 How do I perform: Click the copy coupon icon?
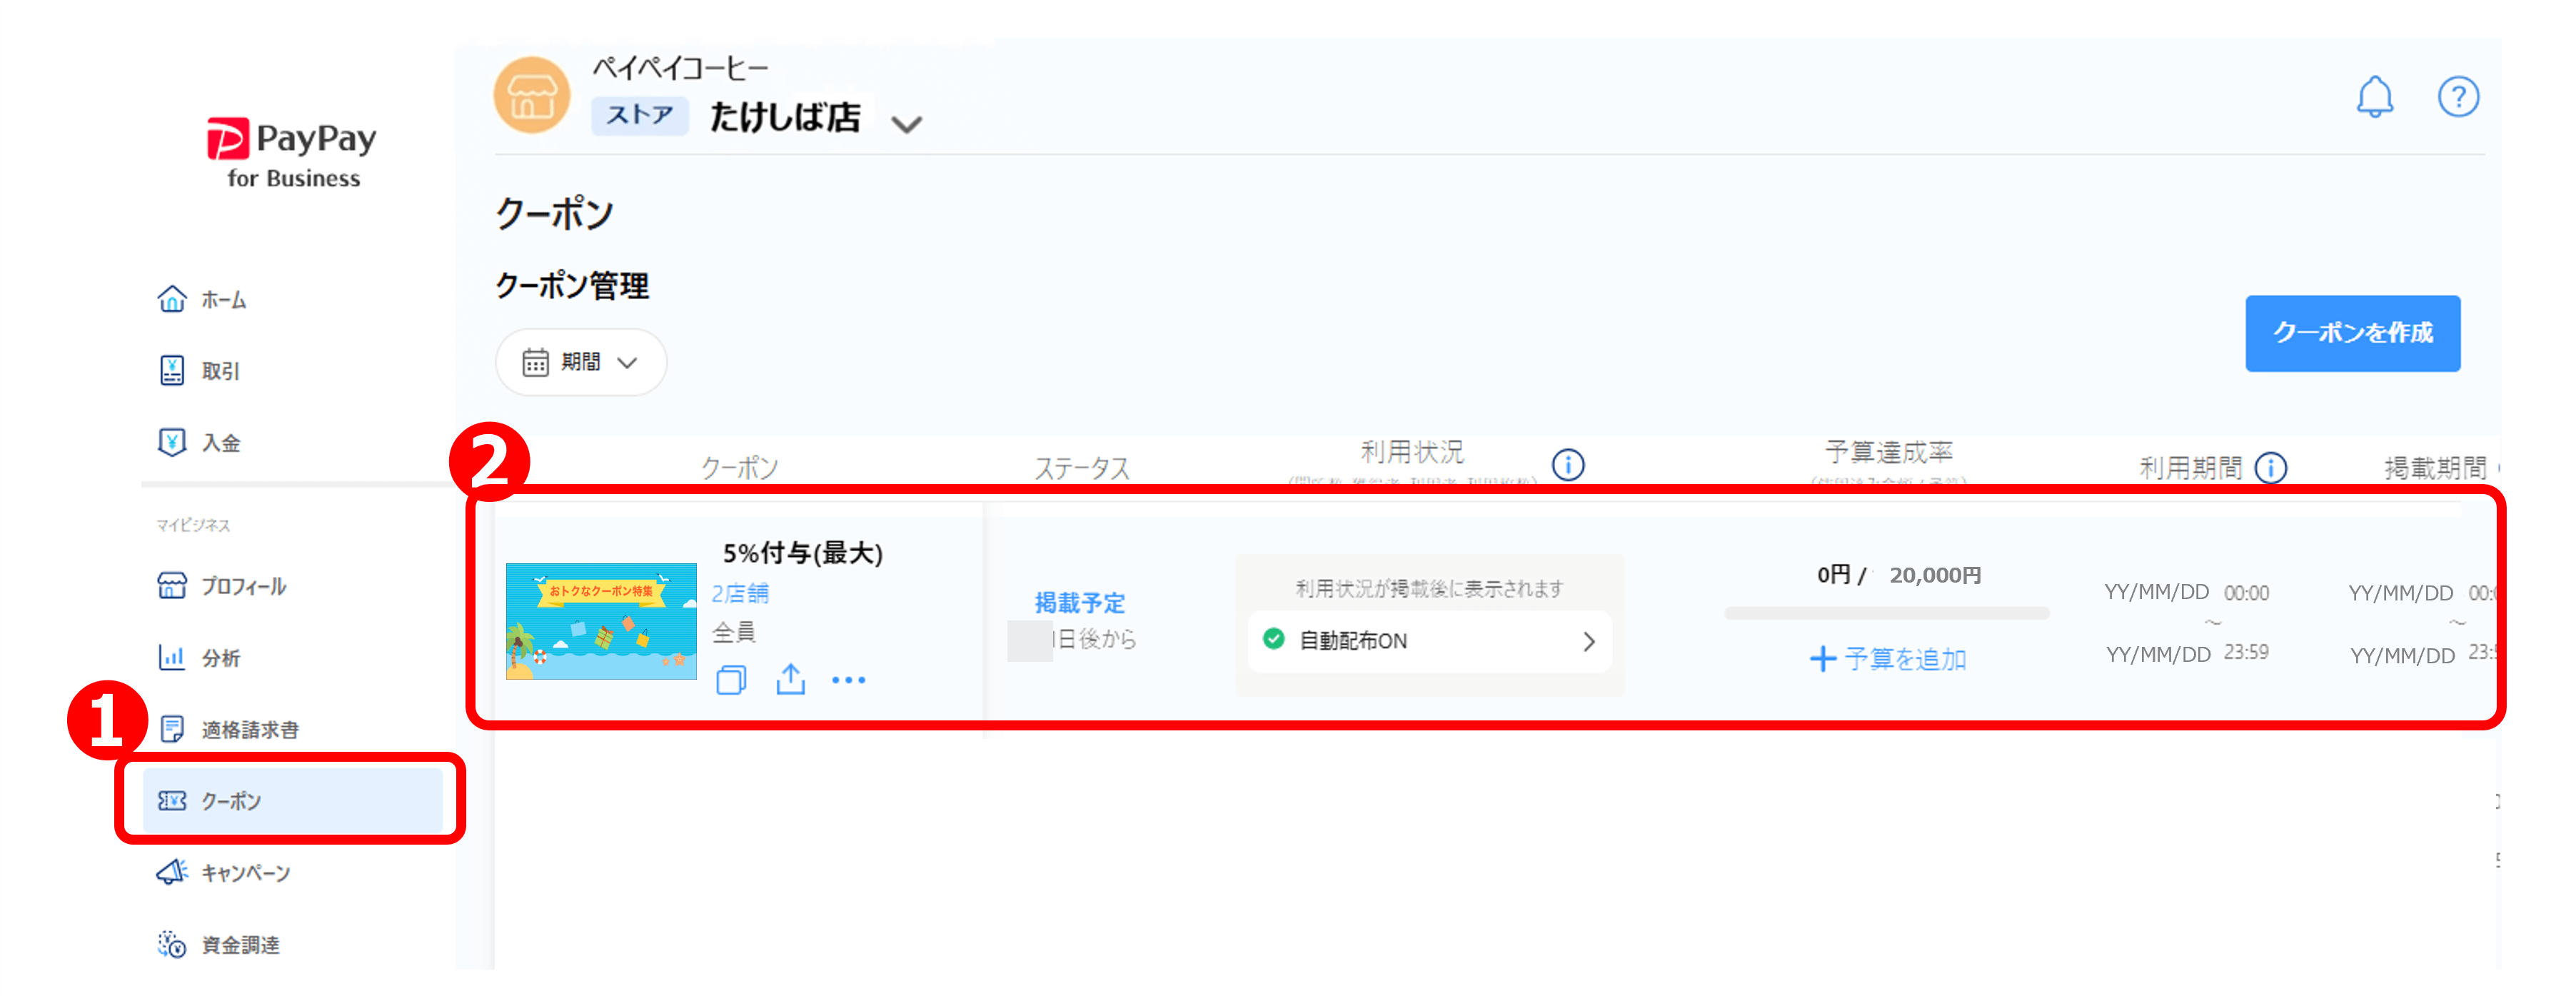click(x=731, y=680)
